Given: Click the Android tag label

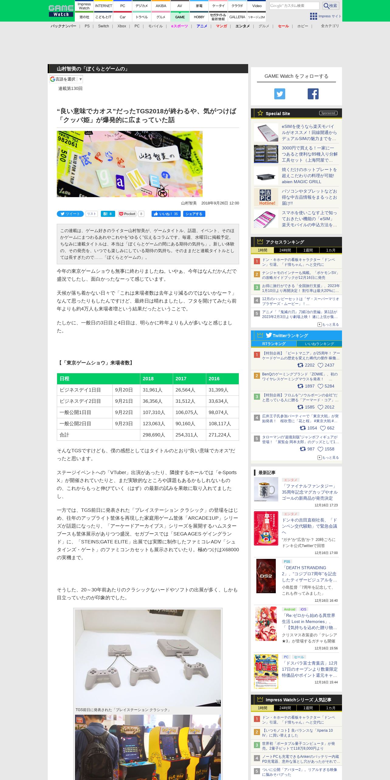Looking at the screenshot, I should pos(289,609).
